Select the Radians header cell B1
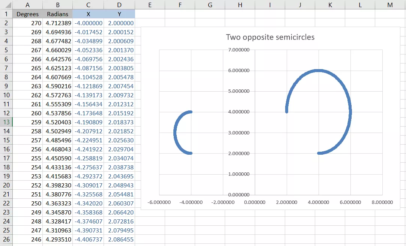This screenshot has height=246, width=406. click(57, 14)
